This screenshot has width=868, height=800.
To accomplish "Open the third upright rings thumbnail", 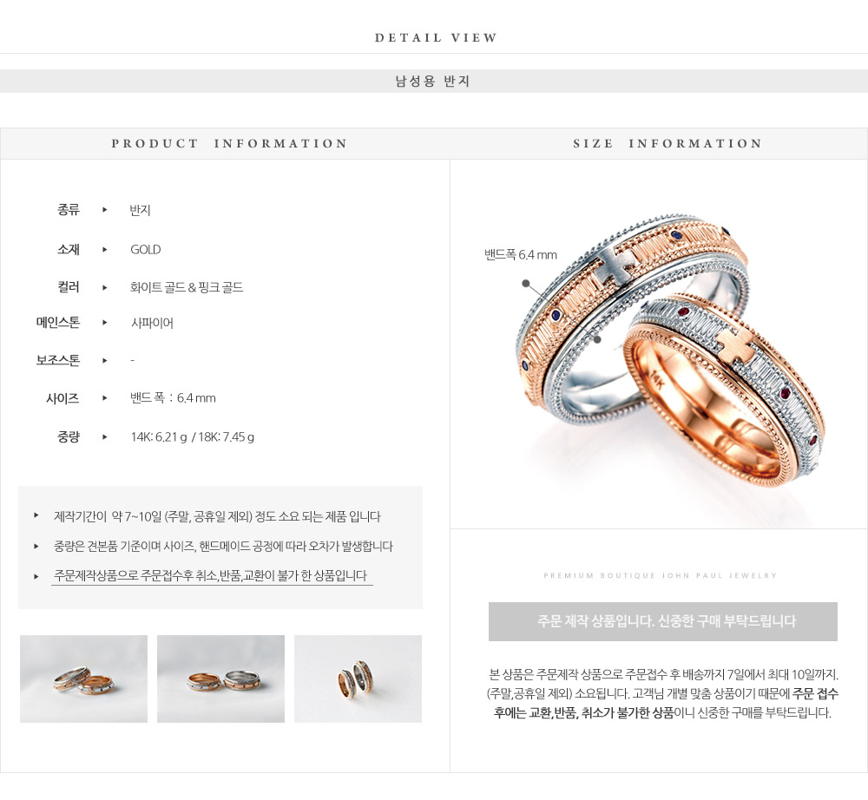I will click(358, 679).
